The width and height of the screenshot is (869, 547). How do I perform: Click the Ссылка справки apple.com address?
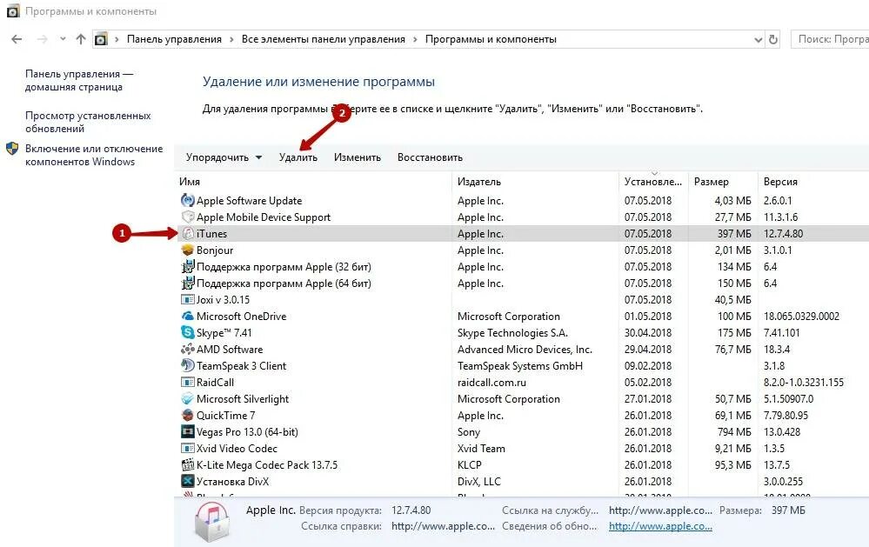(x=444, y=526)
